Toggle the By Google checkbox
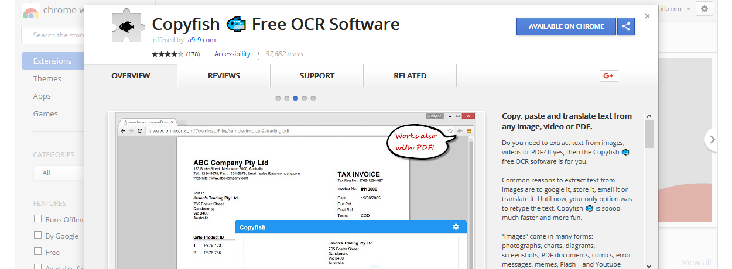Screen dimensions: 732x269 point(38,236)
